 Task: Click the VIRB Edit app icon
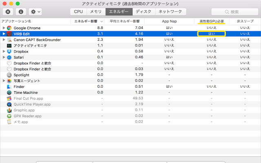pyautogui.click(x=9, y=34)
